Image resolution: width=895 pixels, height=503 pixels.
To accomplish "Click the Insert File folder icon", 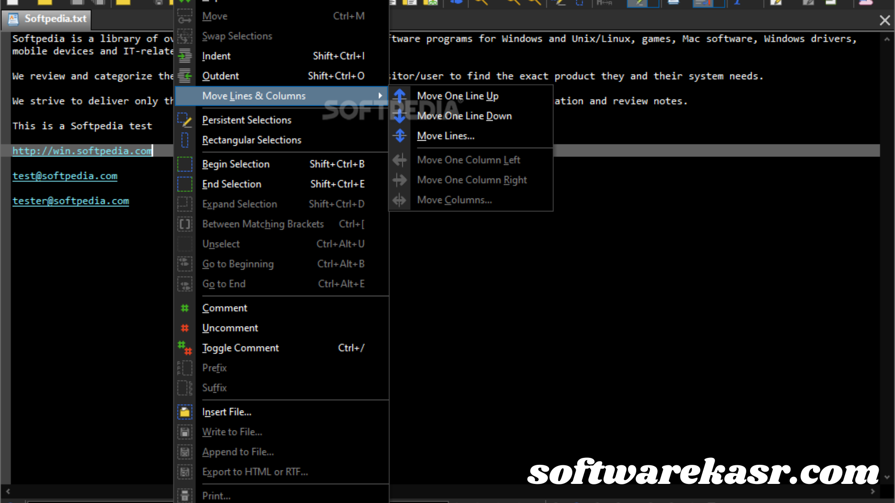I will coord(185,412).
